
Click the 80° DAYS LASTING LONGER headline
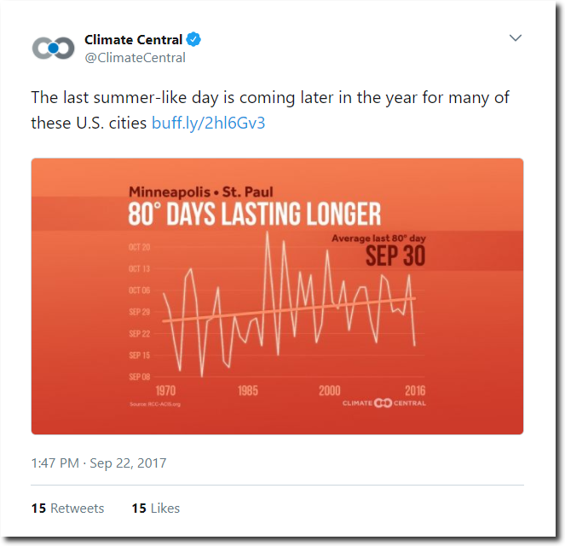[x=255, y=214]
